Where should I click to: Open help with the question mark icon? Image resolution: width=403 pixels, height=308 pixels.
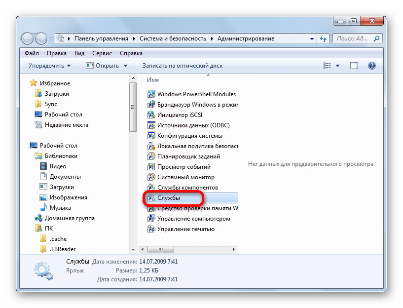click(371, 66)
